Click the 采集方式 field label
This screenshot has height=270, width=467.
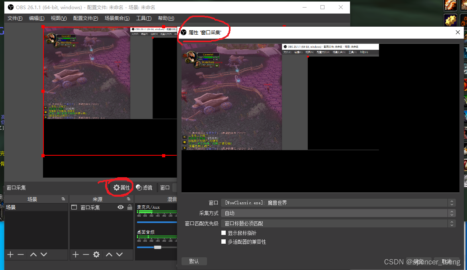pyautogui.click(x=209, y=213)
